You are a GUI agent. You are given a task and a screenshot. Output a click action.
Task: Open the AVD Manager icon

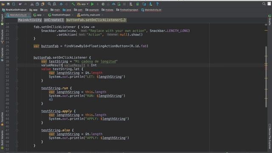pos(131,4)
